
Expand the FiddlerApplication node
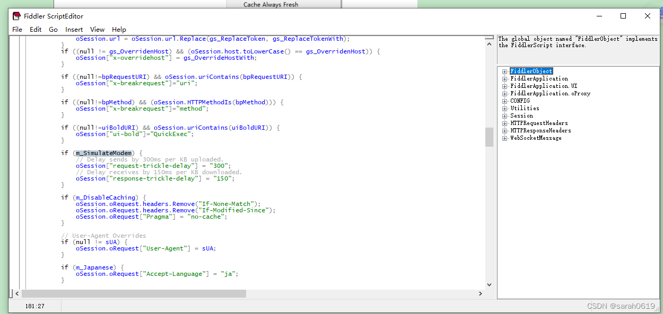[505, 78]
